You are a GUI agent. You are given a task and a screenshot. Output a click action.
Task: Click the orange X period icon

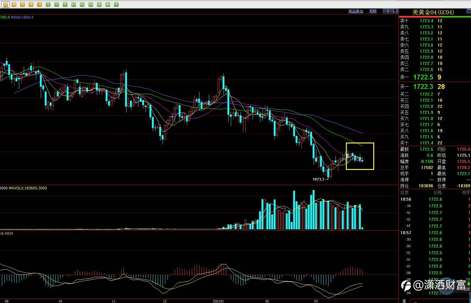pos(40,5)
